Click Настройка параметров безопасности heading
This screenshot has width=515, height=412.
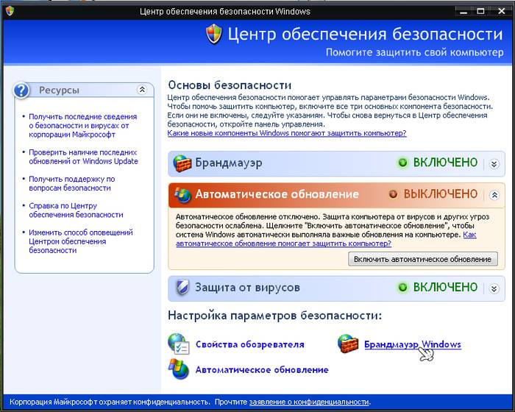[275, 316]
